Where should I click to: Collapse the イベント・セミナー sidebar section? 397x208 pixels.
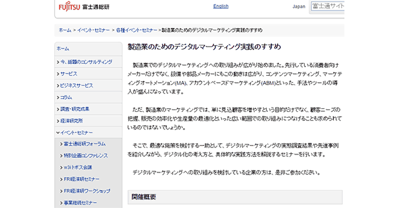click(x=76, y=132)
